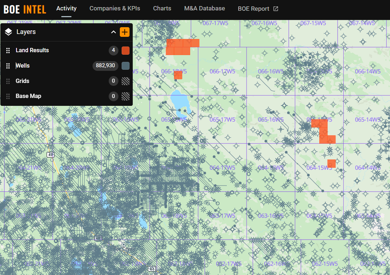Open the blue-gray Wells color swatch
Image resolution: width=390 pixels, height=275 pixels.
(x=126, y=66)
